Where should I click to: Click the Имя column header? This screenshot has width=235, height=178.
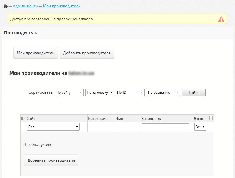click(119, 119)
